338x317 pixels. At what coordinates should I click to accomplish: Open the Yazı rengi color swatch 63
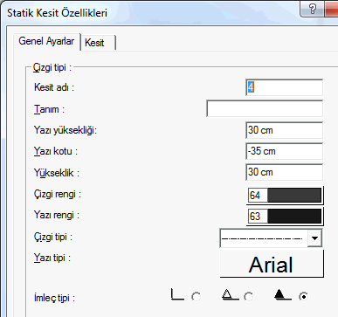click(x=285, y=217)
